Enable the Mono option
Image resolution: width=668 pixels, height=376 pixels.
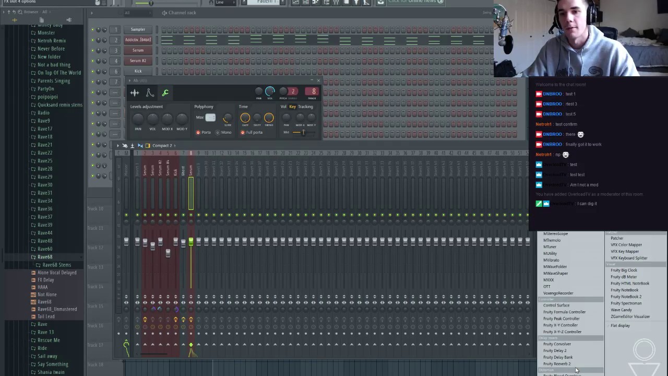223,133
